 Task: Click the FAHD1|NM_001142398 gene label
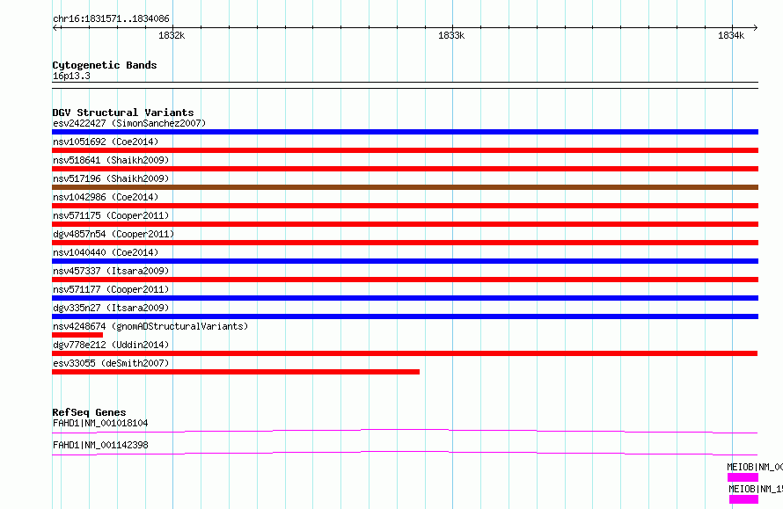coord(100,445)
